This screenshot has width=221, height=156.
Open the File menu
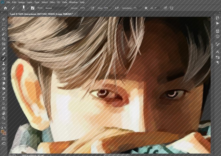pyautogui.click(x=8, y=2)
